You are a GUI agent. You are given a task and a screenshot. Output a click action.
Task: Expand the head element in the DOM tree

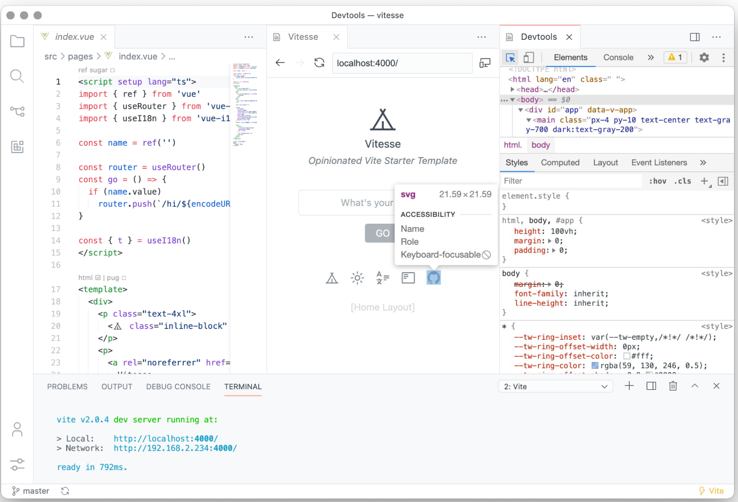click(x=513, y=89)
